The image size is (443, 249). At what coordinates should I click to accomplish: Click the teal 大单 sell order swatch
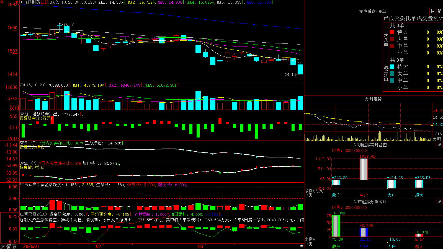point(392,74)
